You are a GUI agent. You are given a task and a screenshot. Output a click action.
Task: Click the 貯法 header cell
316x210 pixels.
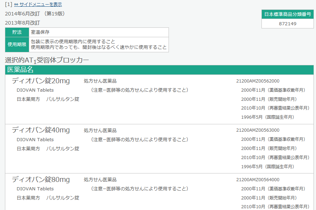click(17, 32)
